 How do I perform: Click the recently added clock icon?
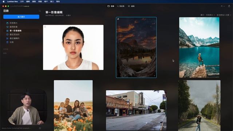pyautogui.click(x=7, y=35)
